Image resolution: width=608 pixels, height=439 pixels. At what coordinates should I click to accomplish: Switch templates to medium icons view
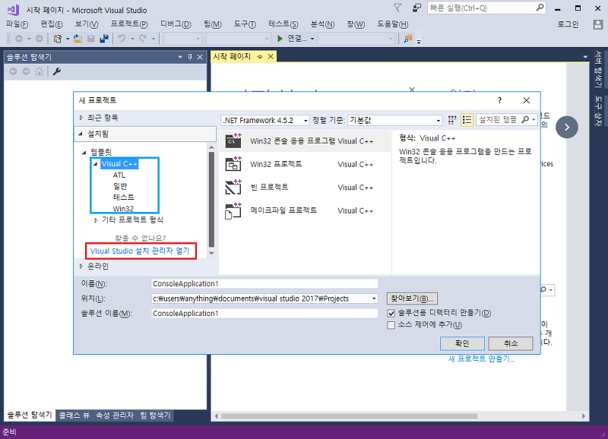(452, 120)
